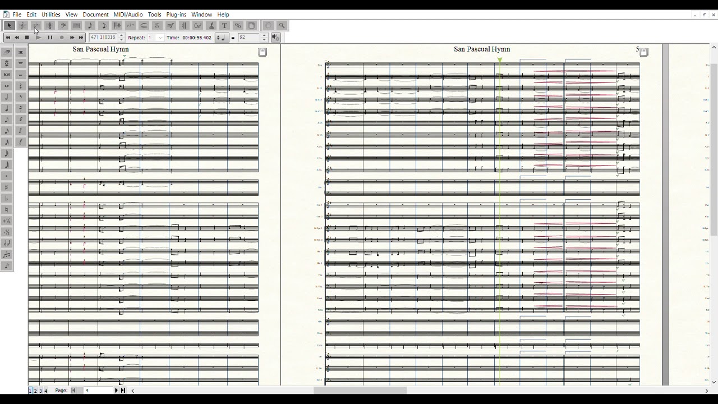Click the horizontal scrollbar right arrow
This screenshot has height=404, width=718.
click(706, 391)
